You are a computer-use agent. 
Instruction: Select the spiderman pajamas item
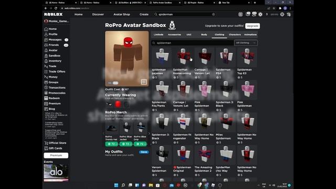pyautogui.click(x=161, y=63)
